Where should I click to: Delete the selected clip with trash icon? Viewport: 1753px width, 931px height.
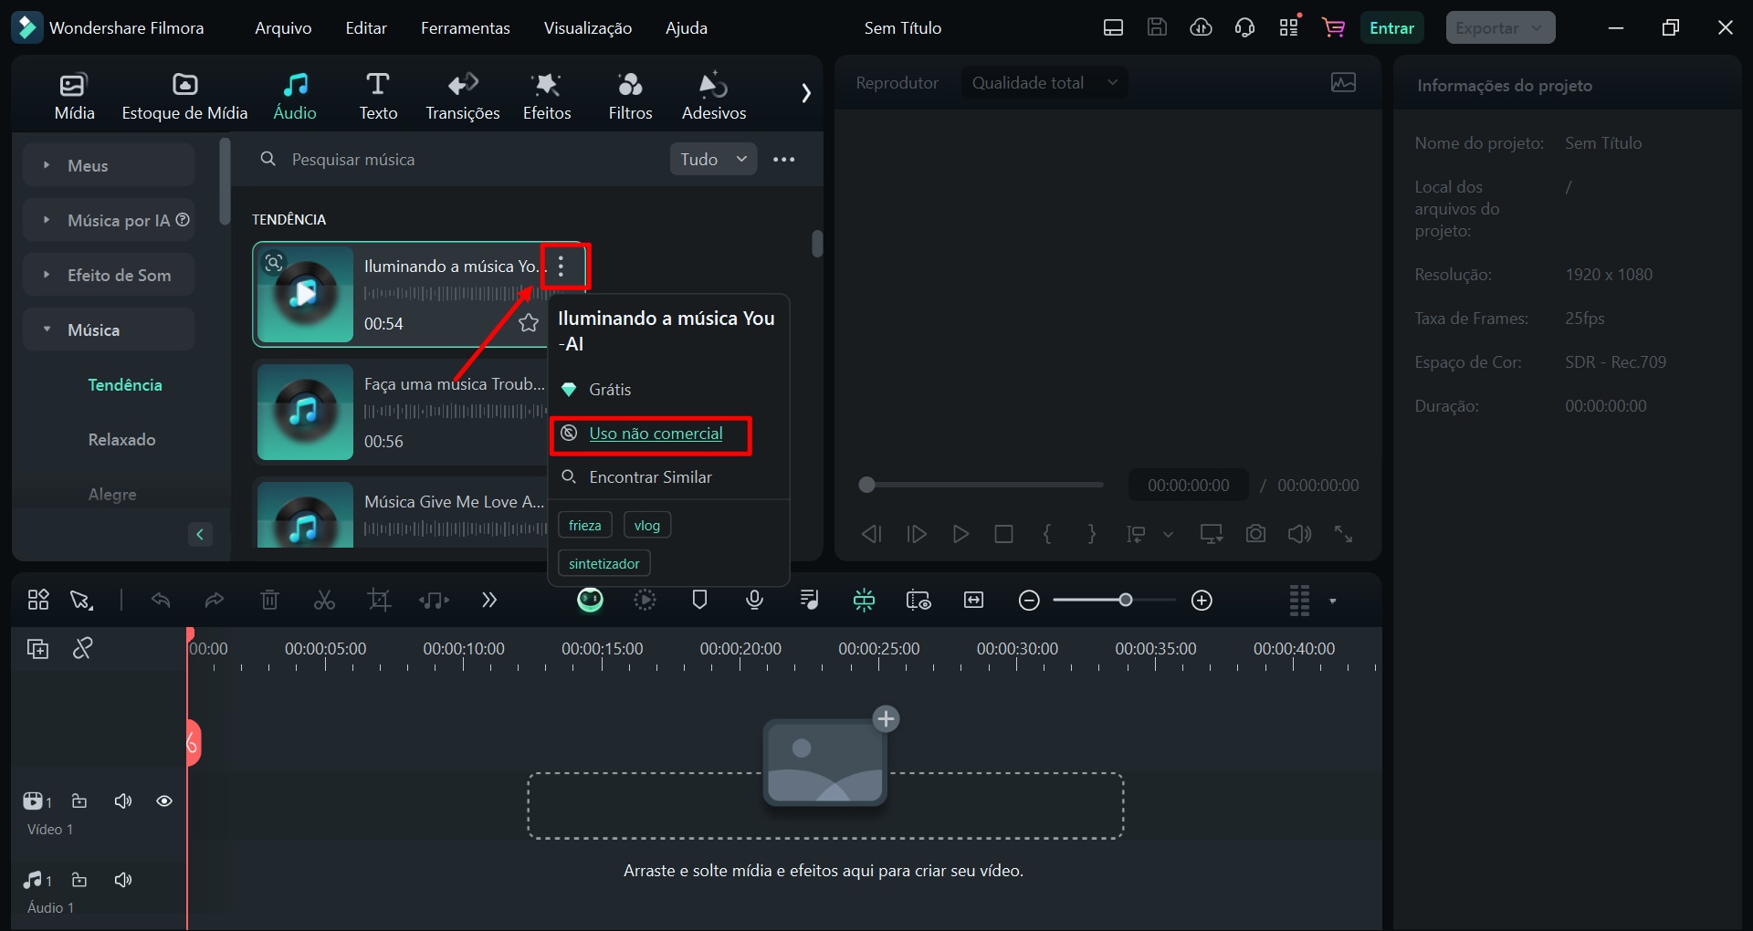[x=269, y=600]
